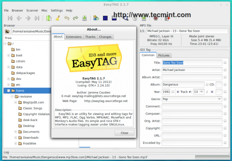Open the Scanner menu
This screenshot has width=232, height=161.
tap(32, 10)
